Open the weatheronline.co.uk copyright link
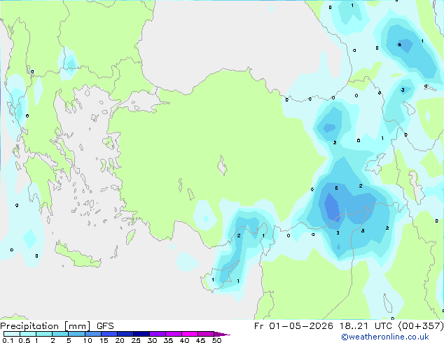 click(x=385, y=337)
